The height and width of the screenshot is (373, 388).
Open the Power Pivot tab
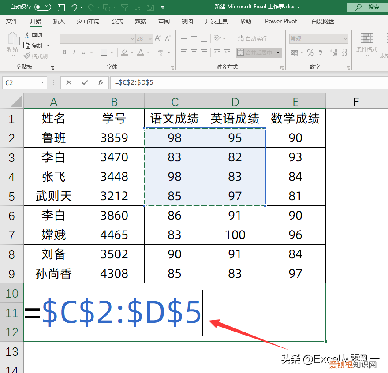[281, 21]
